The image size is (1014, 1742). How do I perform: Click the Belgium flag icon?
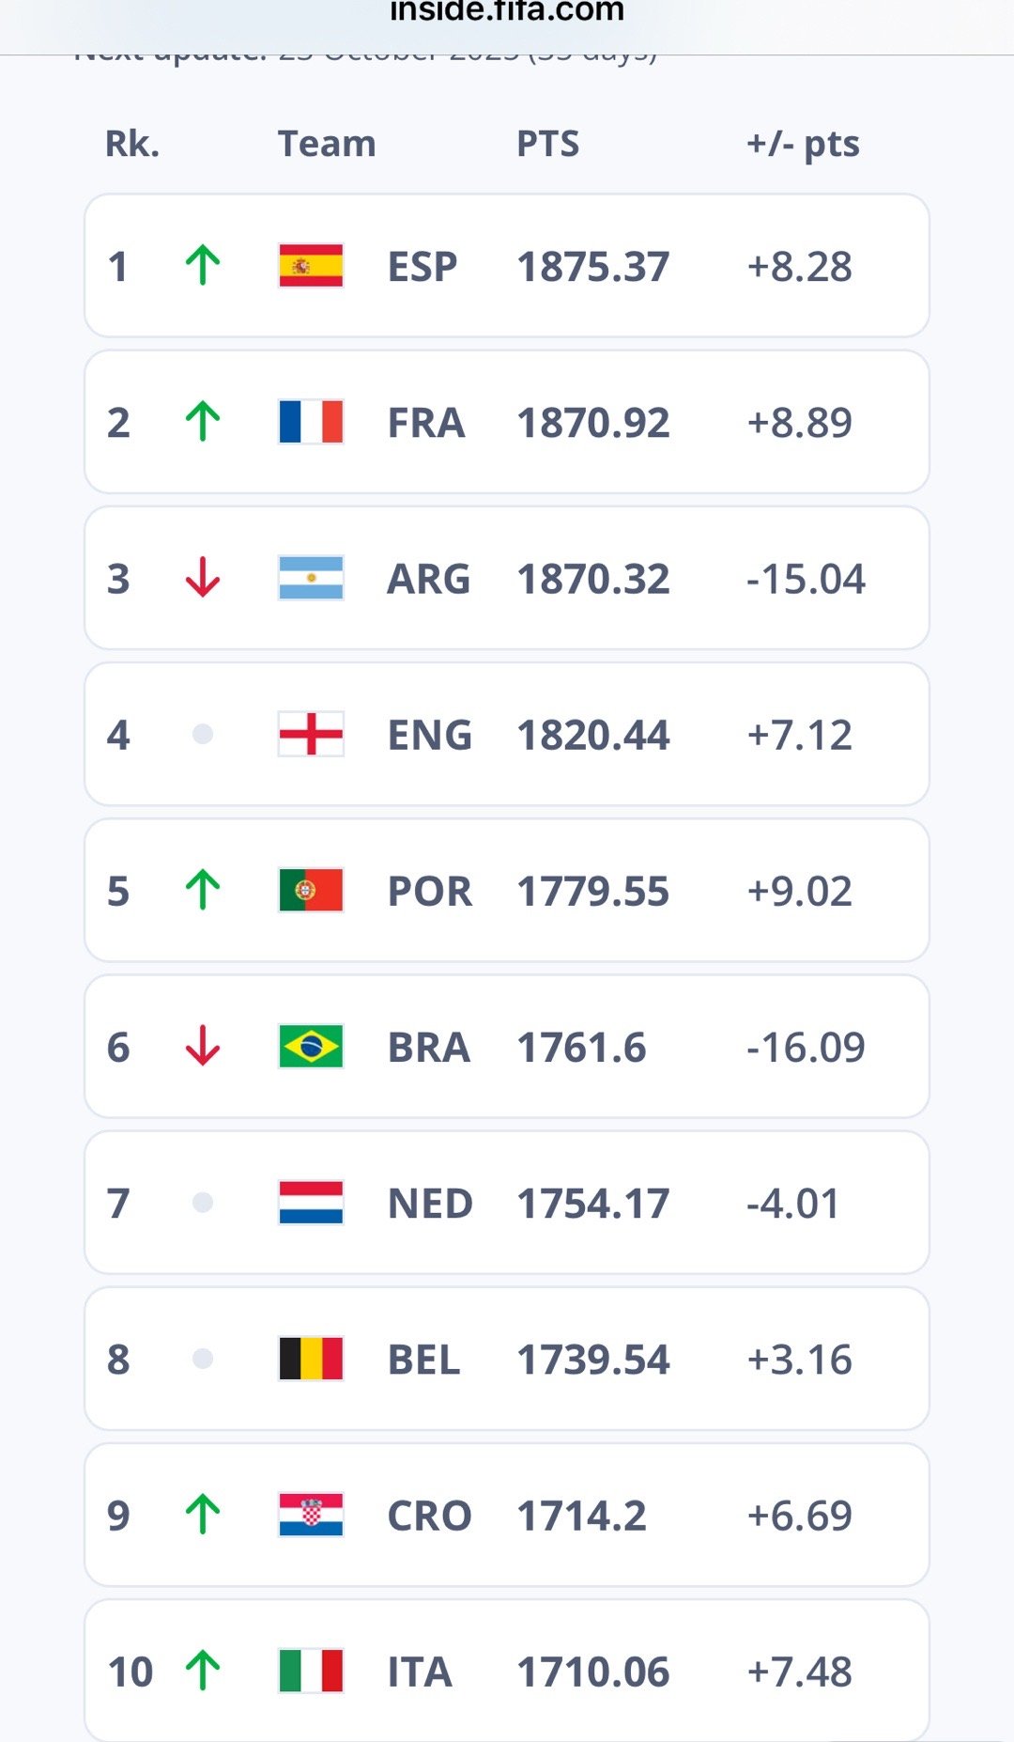pos(311,1359)
